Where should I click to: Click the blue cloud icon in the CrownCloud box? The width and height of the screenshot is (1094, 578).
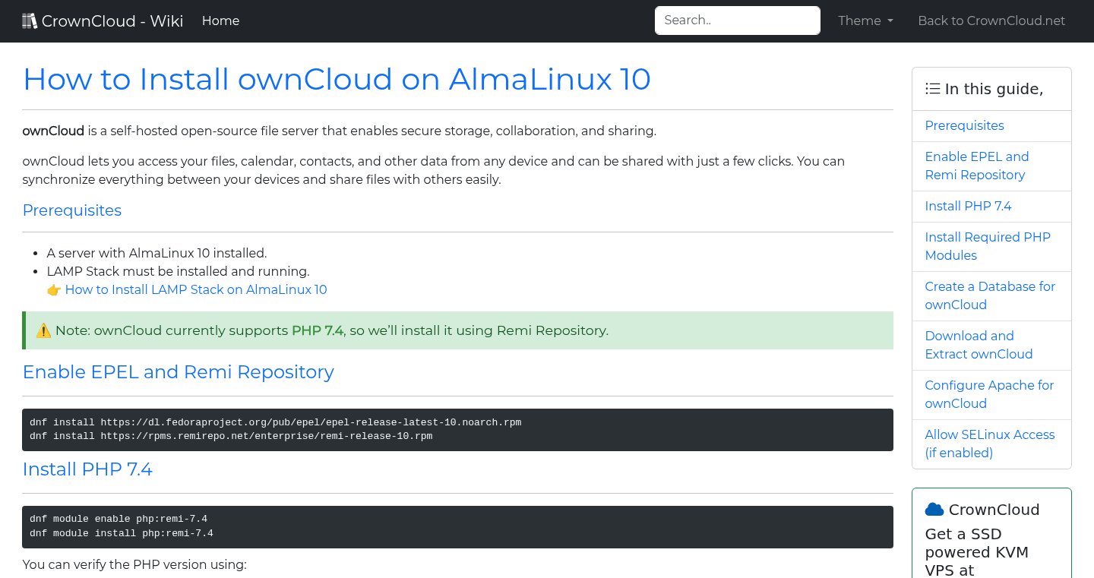click(934, 509)
